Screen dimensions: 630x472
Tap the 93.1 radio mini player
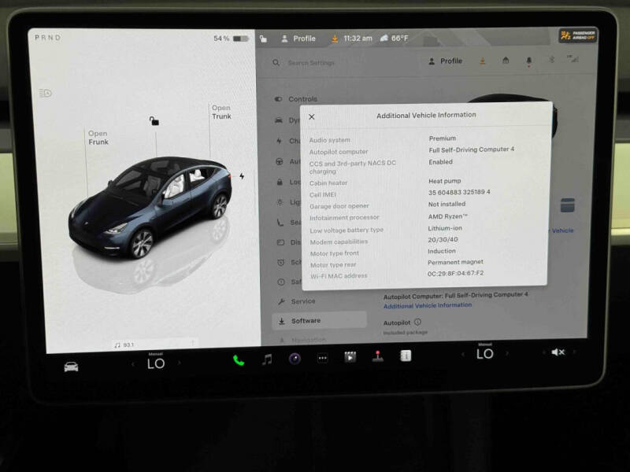154,345
